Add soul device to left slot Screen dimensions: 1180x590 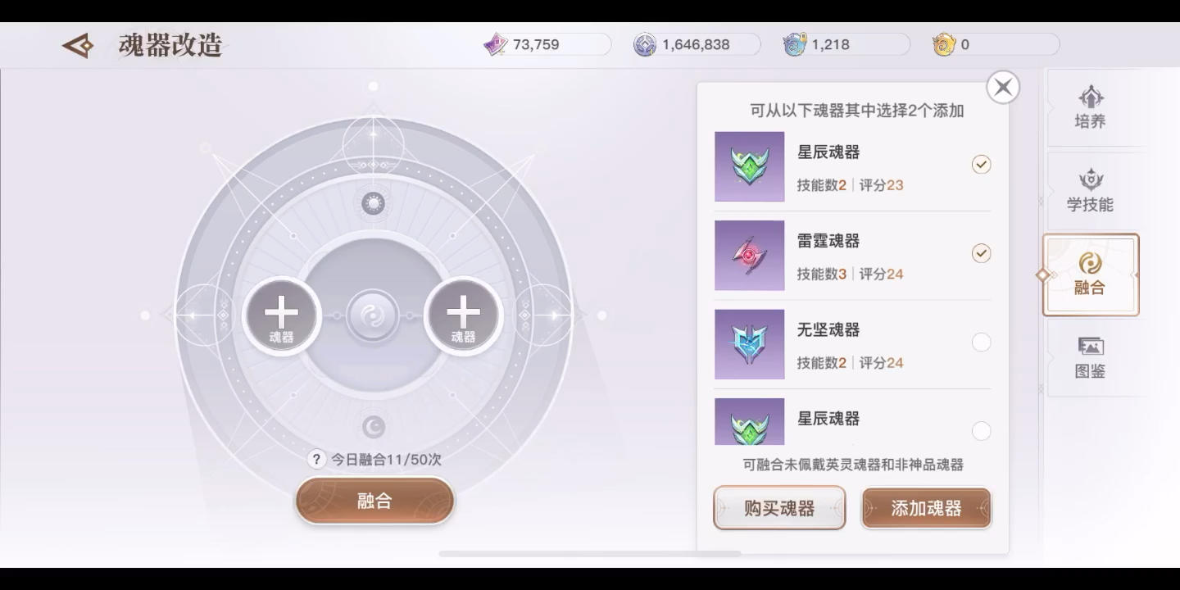click(x=281, y=315)
